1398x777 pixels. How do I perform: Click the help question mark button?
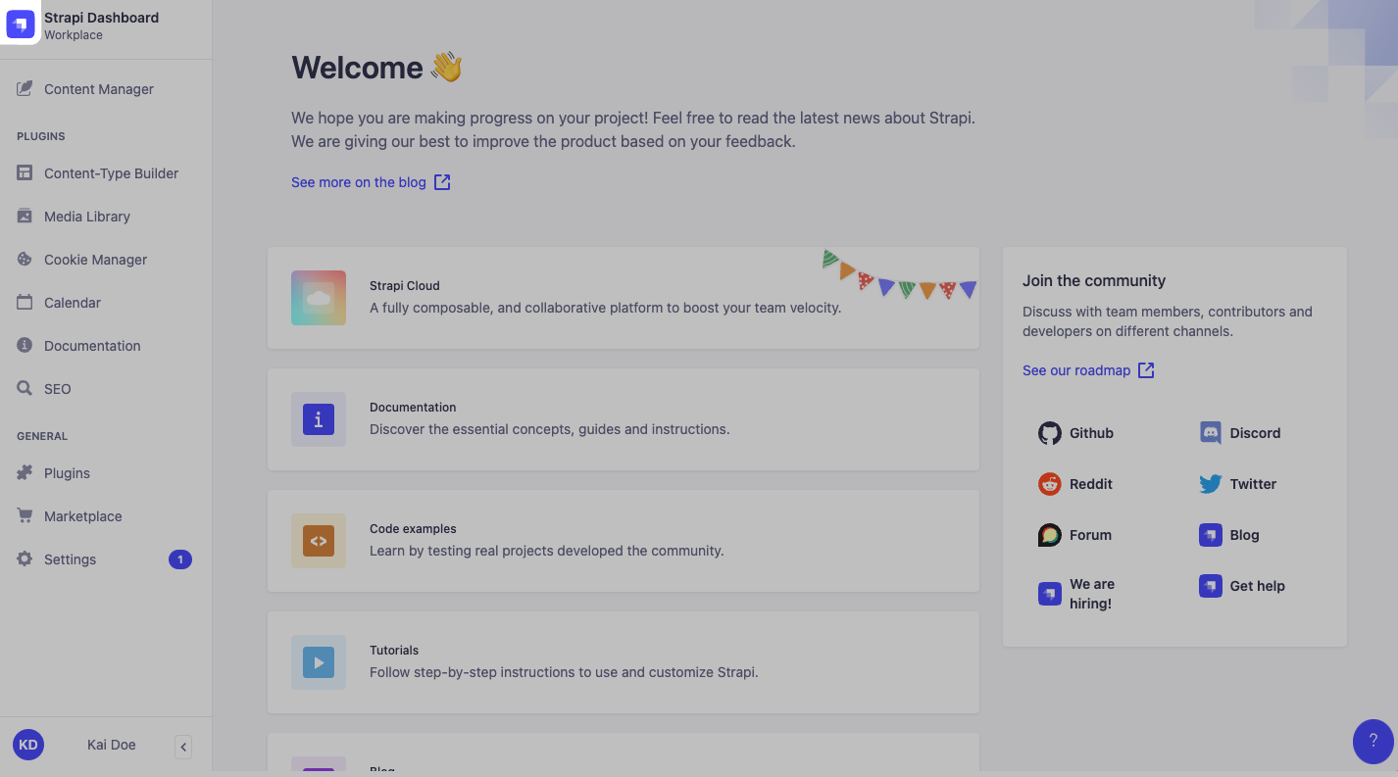point(1373,742)
